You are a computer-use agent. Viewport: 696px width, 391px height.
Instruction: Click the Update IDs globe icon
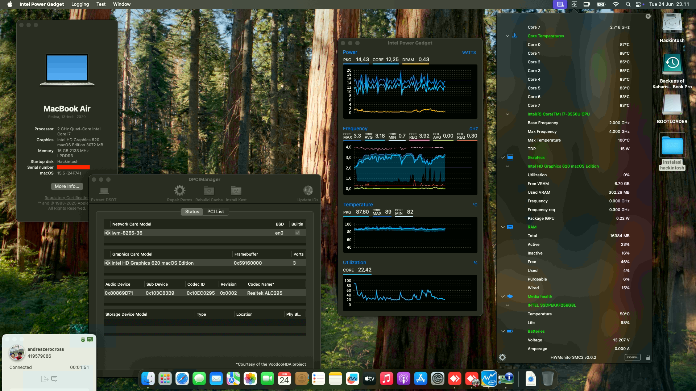click(308, 191)
